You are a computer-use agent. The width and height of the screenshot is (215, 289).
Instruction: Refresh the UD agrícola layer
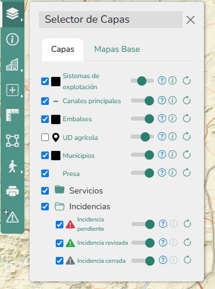click(x=187, y=136)
